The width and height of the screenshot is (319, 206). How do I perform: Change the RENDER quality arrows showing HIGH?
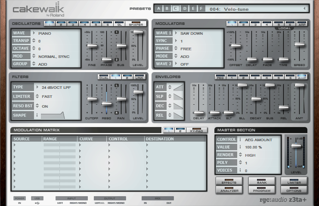(241, 154)
